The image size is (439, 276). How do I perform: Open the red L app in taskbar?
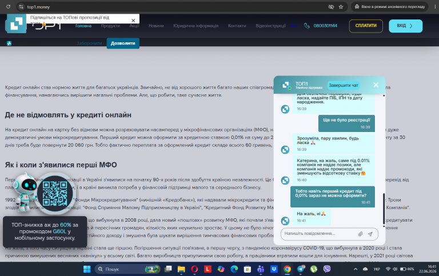click(207, 269)
